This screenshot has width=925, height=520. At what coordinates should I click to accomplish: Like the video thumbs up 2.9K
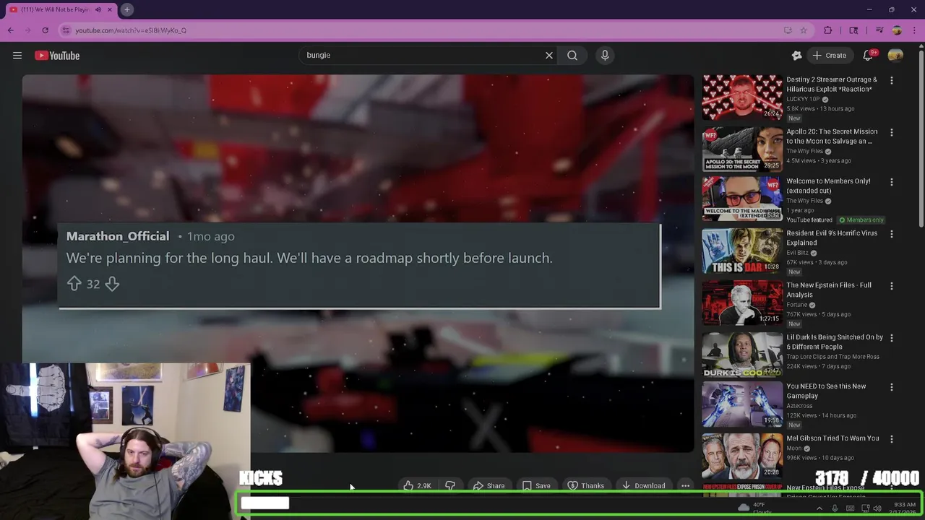[417, 486]
